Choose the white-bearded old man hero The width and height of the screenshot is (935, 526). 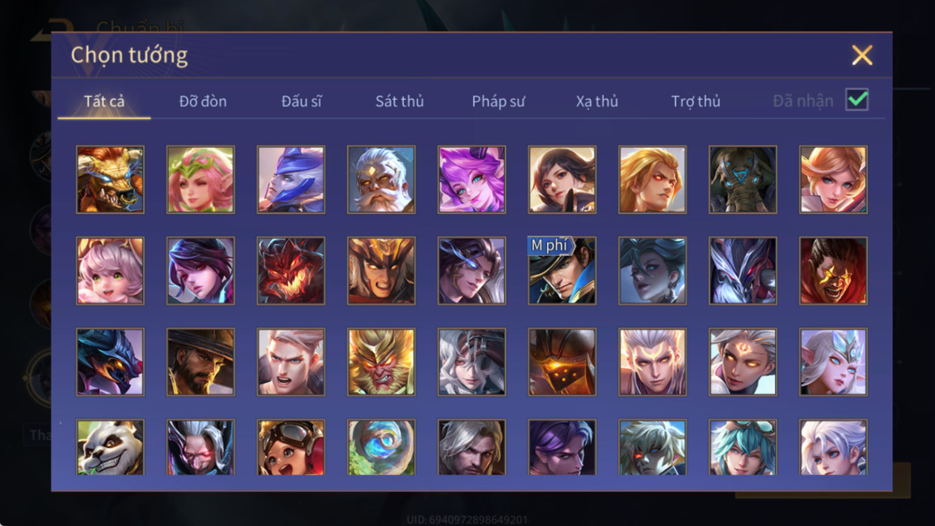tap(381, 179)
